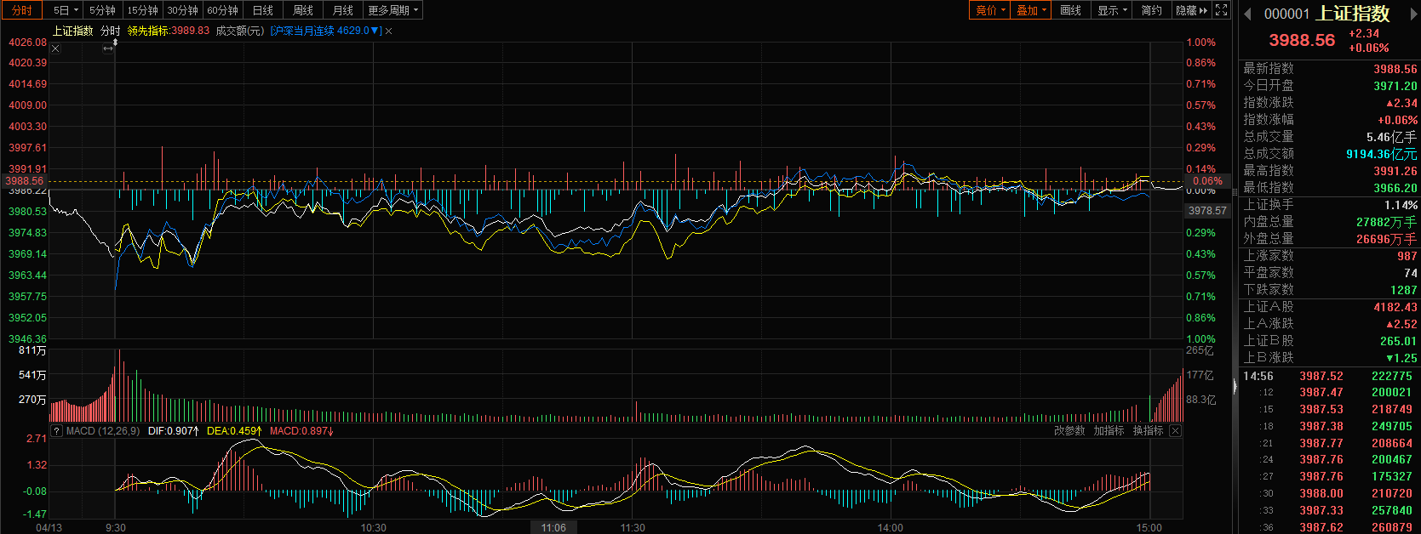Click the 成交额(元) label
1421x534 pixels.
click(x=239, y=31)
